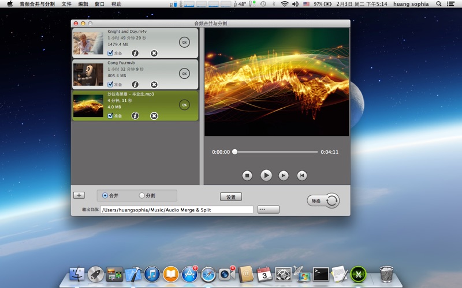Toggle 准备 checkbox for Gong Fu.rmvb
The width and height of the screenshot is (462, 288).
[x=110, y=85]
